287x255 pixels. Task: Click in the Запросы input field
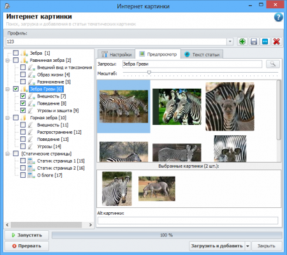192,64
